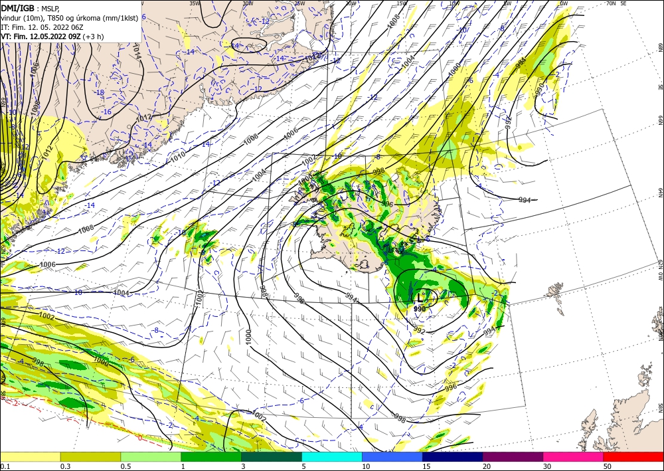This screenshot has width=664, height=471.
Task: Pick the cyan 5–10 mm legend swatch
Action: point(332,456)
